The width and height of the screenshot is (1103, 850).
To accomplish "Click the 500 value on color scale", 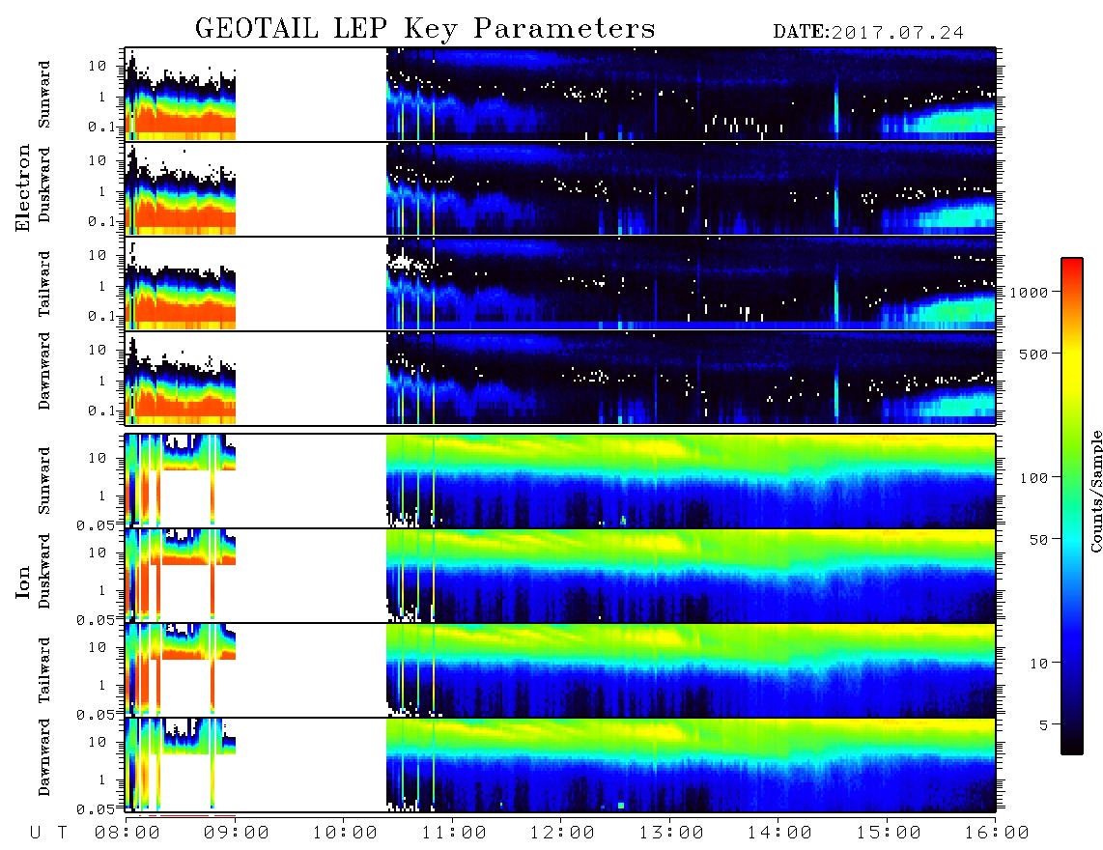I will point(1033,354).
